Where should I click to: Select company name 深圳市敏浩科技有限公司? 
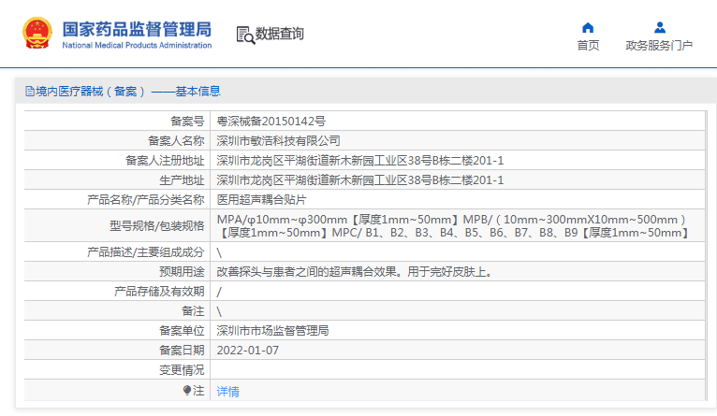278,141
